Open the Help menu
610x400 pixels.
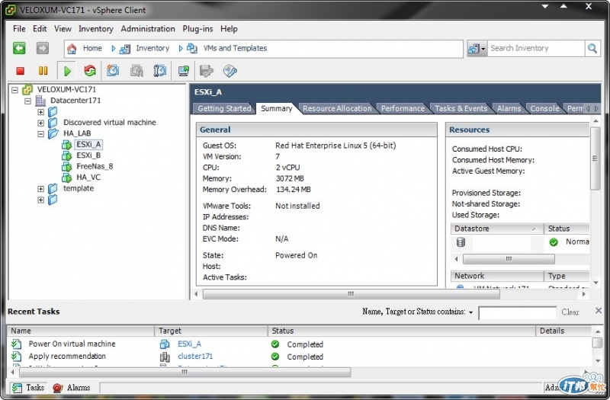229,29
